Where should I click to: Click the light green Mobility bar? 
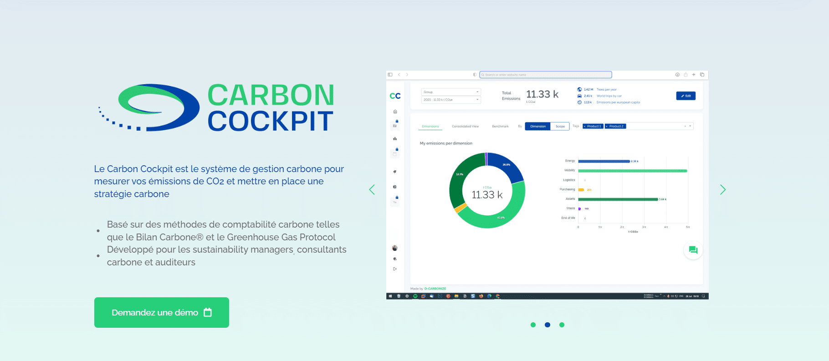633,171
